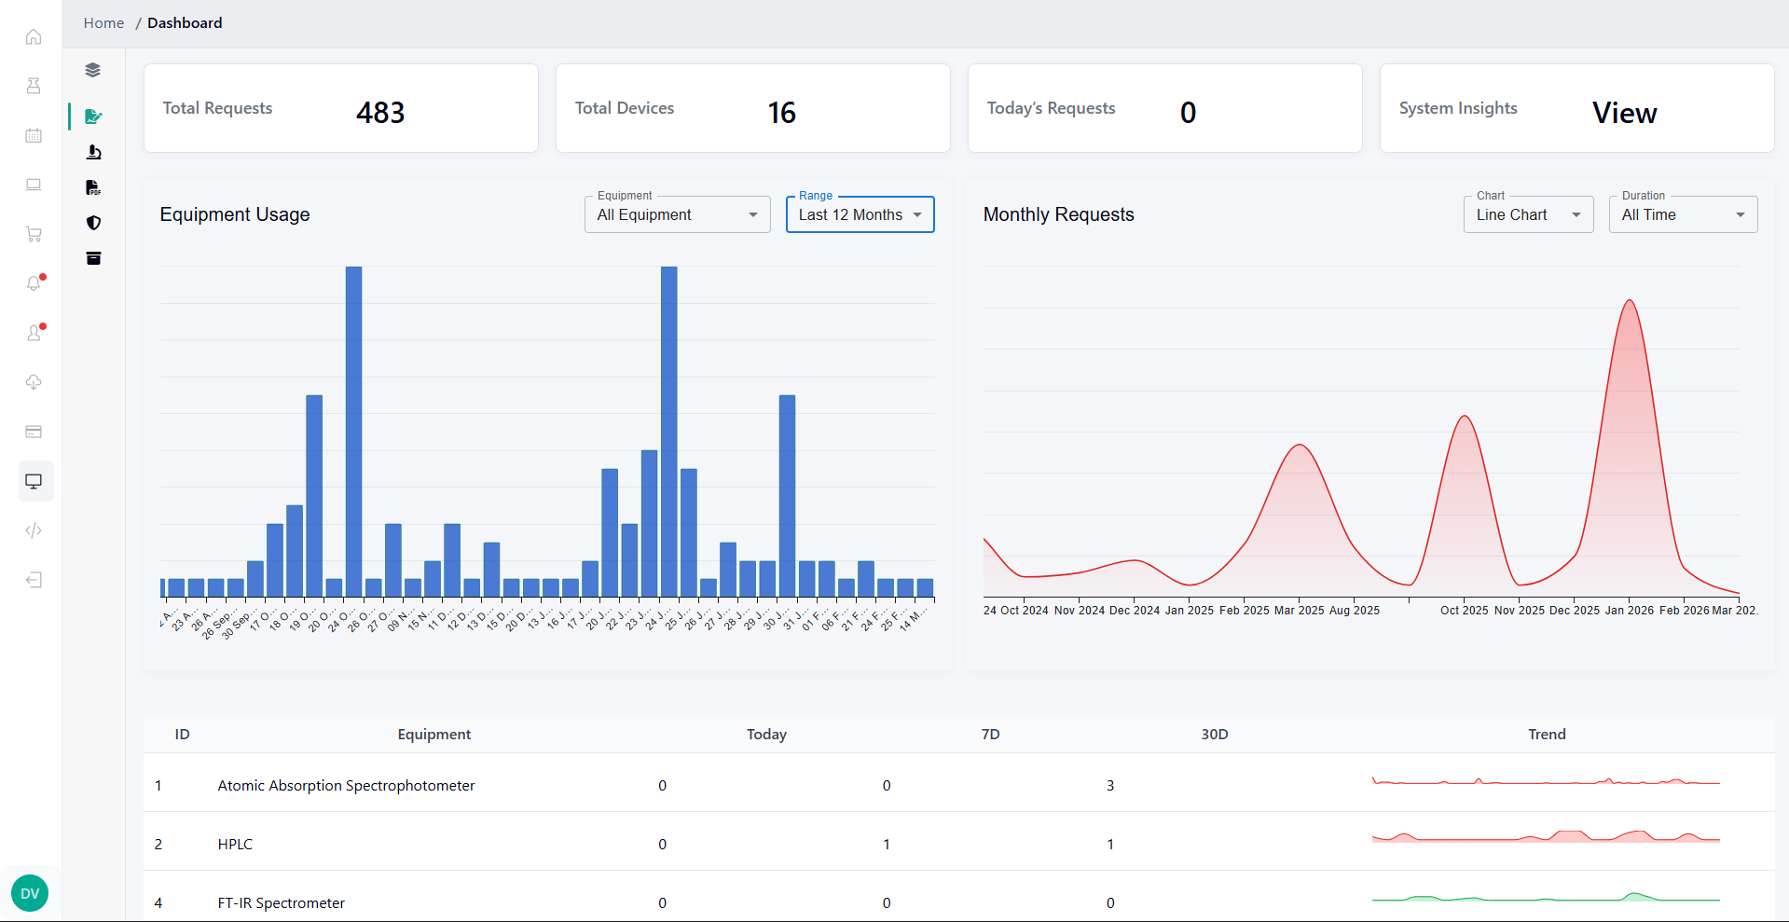Click the logout icon in the sidebar
The width and height of the screenshot is (1789, 922).
pyautogui.click(x=34, y=580)
